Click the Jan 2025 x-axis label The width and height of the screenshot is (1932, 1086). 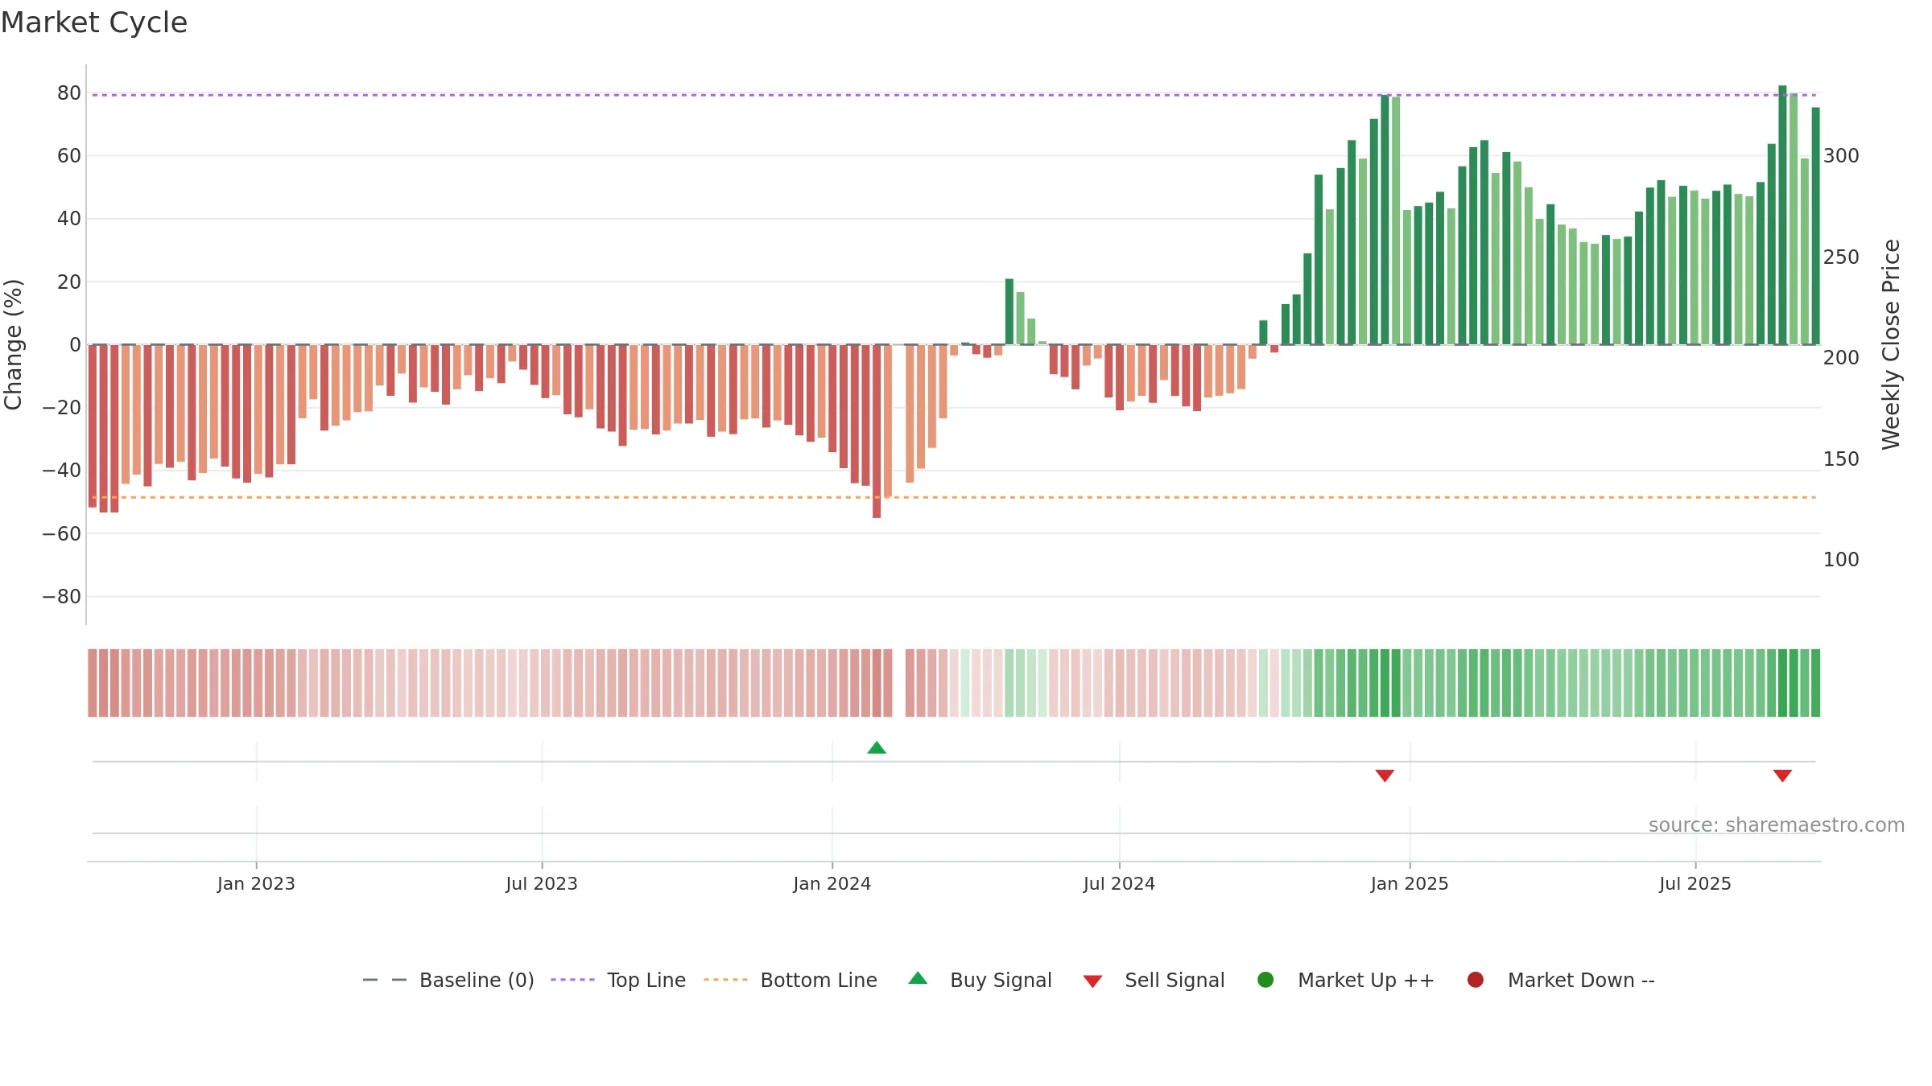tap(1410, 883)
